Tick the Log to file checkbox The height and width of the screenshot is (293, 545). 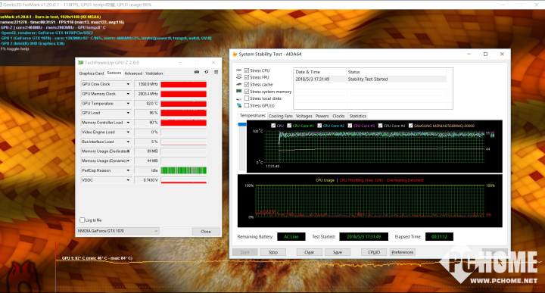pos(83,220)
